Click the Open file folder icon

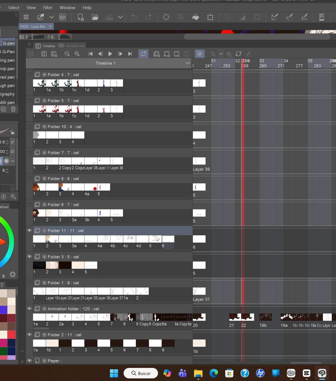point(95,17)
